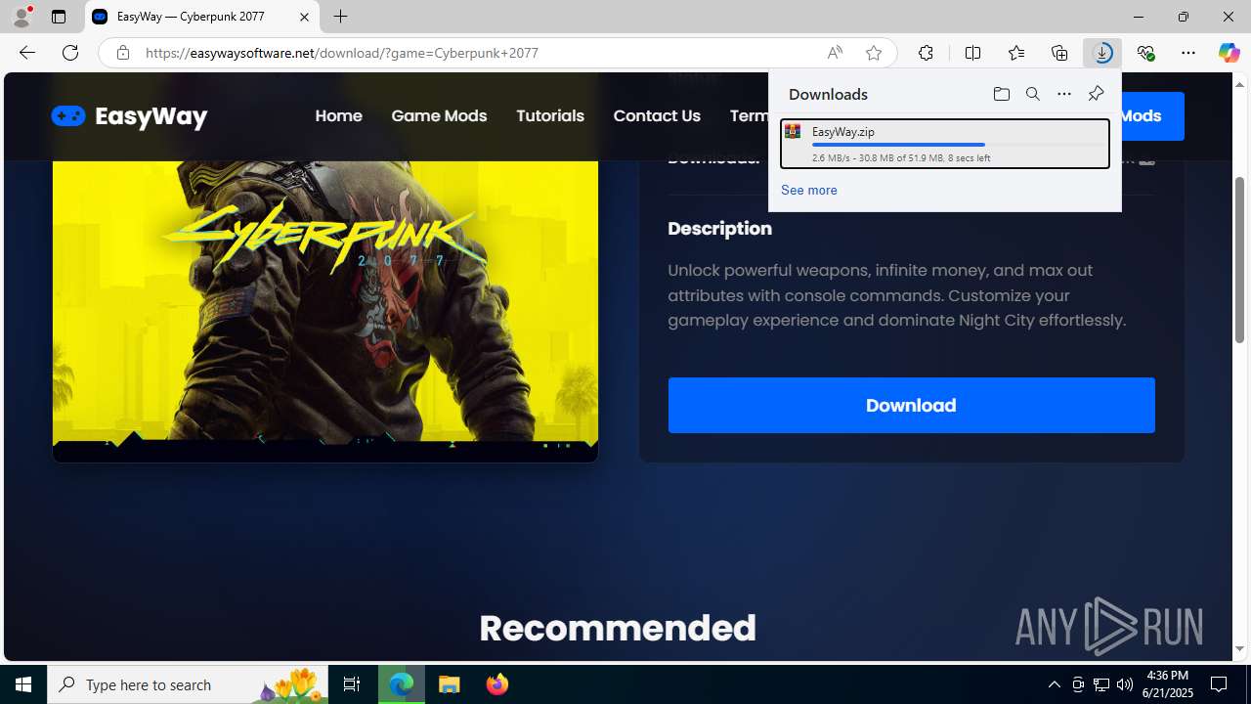Image resolution: width=1251 pixels, height=704 pixels.
Task: Open the Extensions puzzle icon
Action: click(926, 53)
